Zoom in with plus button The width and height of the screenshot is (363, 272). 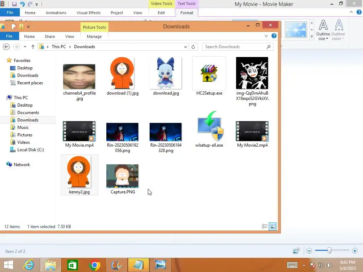point(354,251)
